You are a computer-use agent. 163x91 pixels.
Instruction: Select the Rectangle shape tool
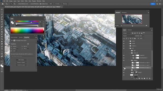pos(2,54)
